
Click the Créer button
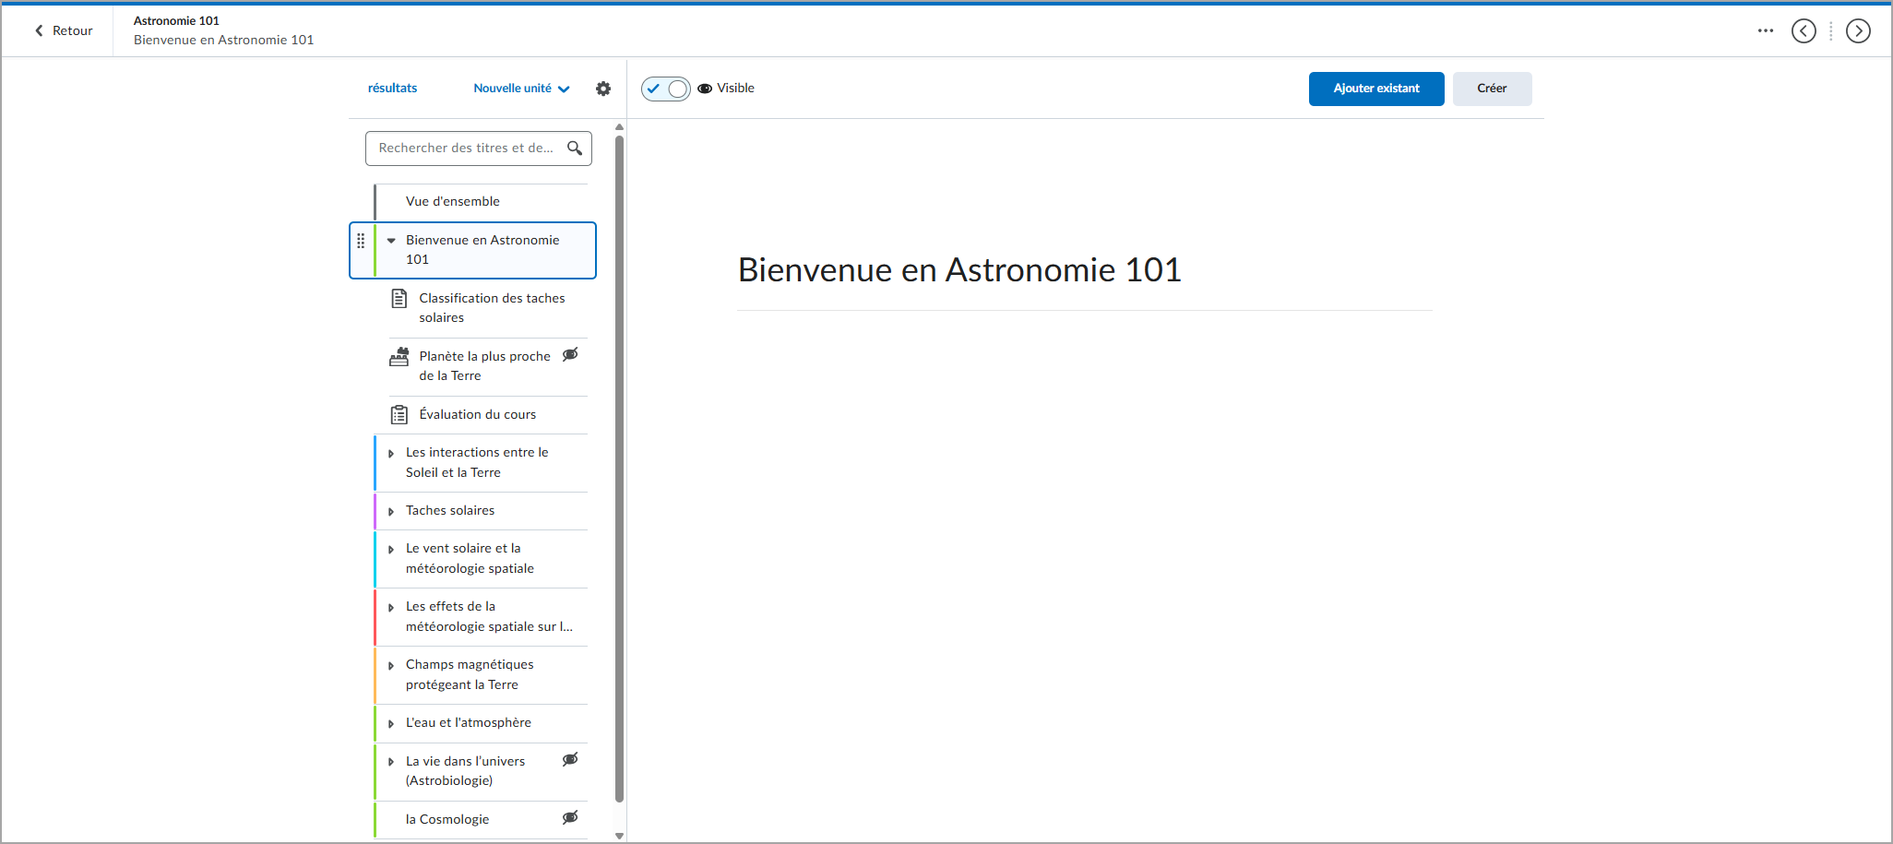click(x=1492, y=89)
